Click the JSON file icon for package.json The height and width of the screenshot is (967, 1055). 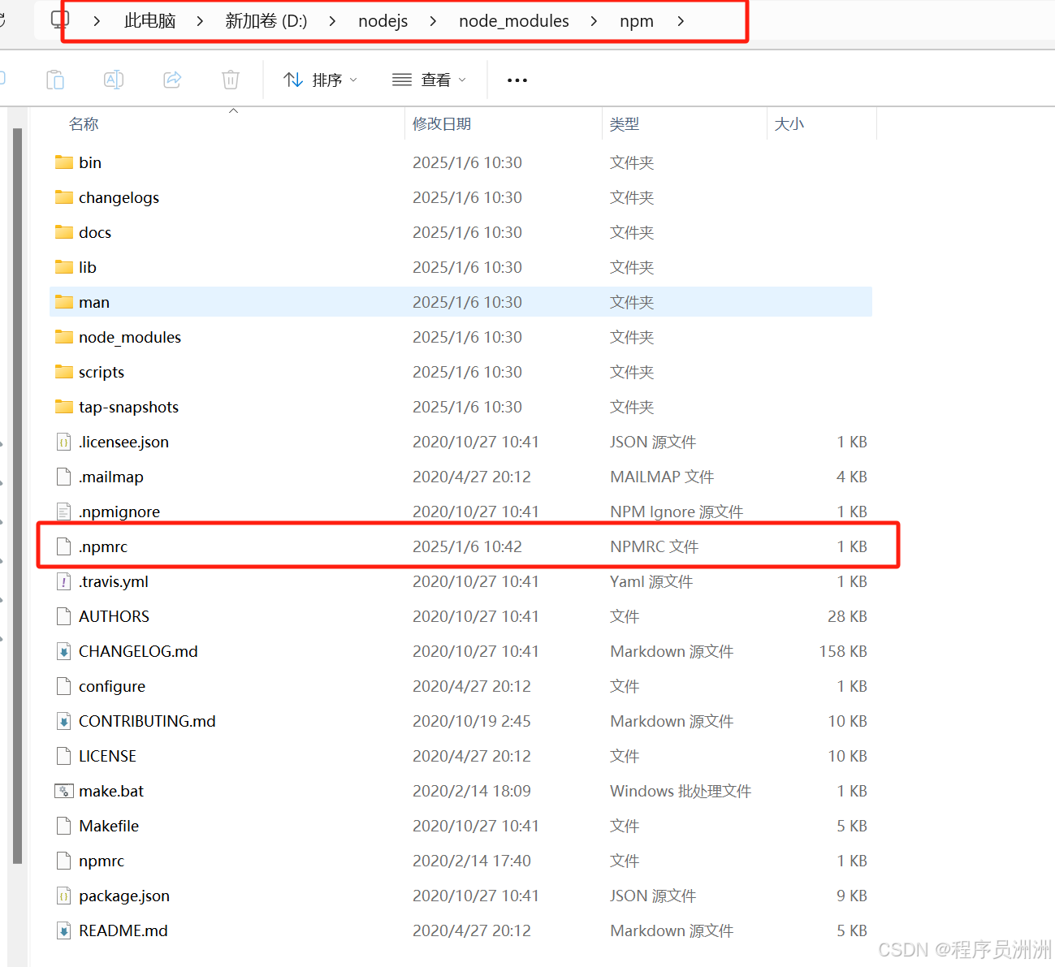[x=63, y=896]
